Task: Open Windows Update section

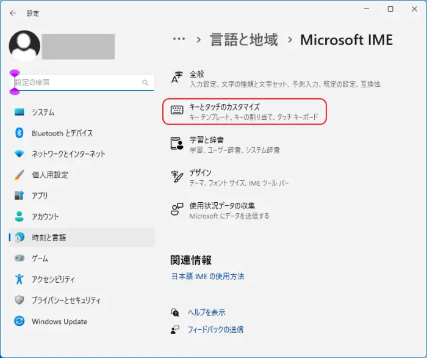Action: (82, 321)
